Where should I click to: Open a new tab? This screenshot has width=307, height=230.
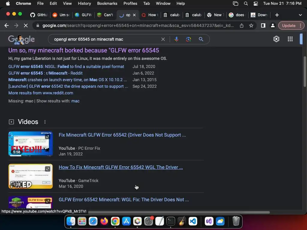coord(277,15)
